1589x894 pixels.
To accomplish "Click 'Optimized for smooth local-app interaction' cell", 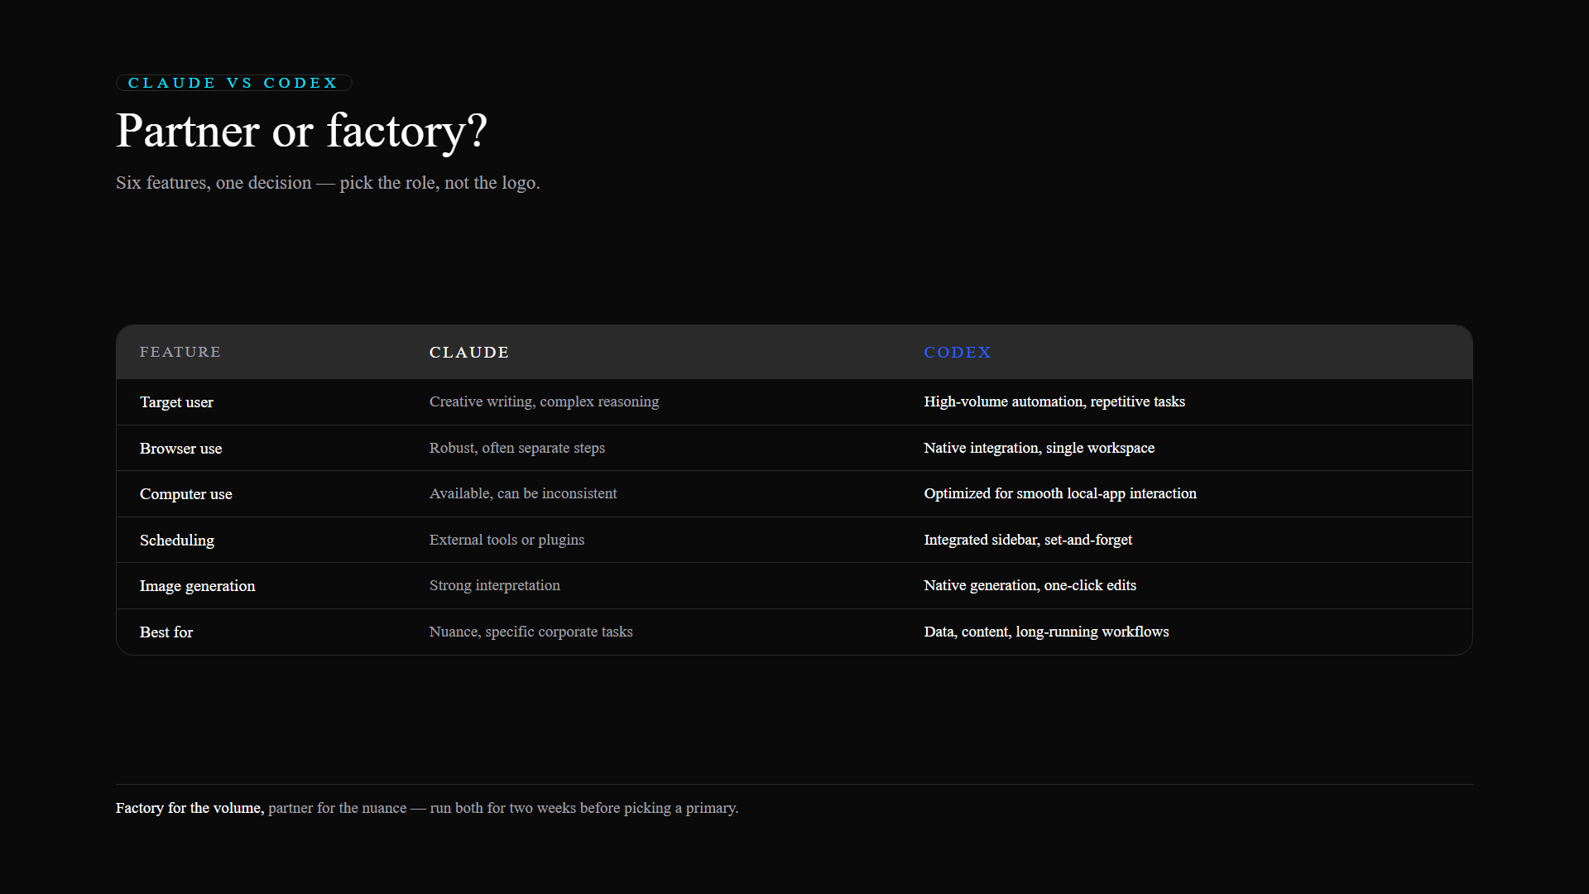I will [x=1060, y=493].
